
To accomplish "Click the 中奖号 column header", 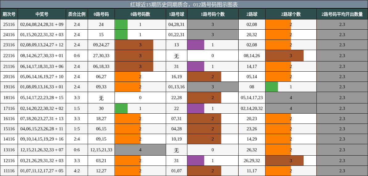I will click(42, 14).
